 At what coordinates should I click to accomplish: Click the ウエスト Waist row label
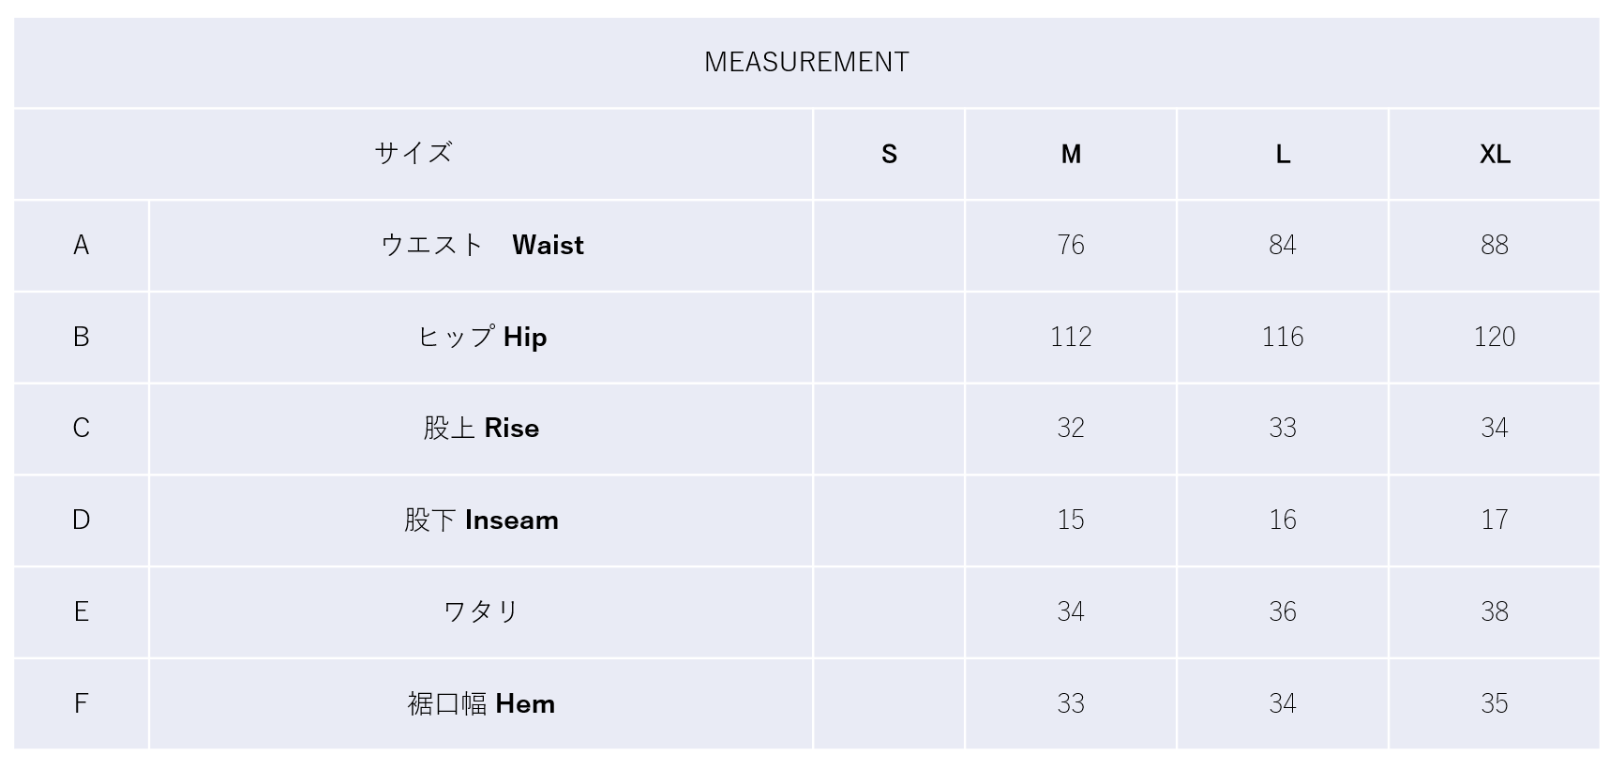click(x=482, y=245)
